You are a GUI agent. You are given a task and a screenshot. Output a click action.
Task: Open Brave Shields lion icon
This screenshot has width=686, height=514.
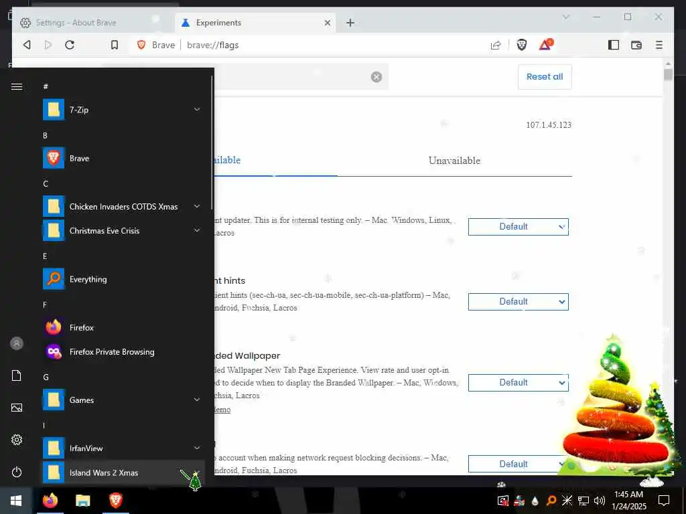(x=521, y=45)
